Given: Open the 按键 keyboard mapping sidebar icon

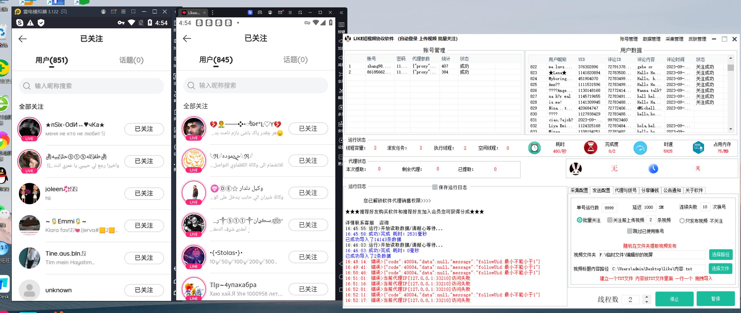Looking at the screenshot, I should pos(341,25).
